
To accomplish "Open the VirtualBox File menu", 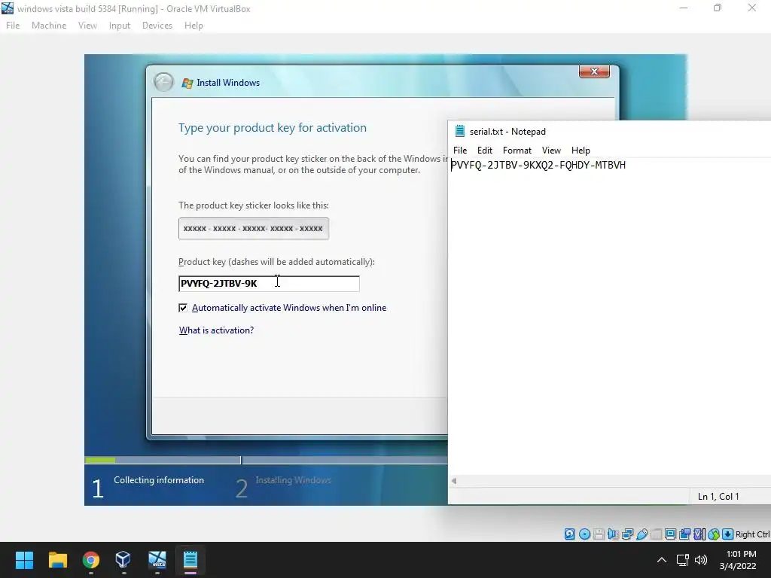I will tap(13, 26).
